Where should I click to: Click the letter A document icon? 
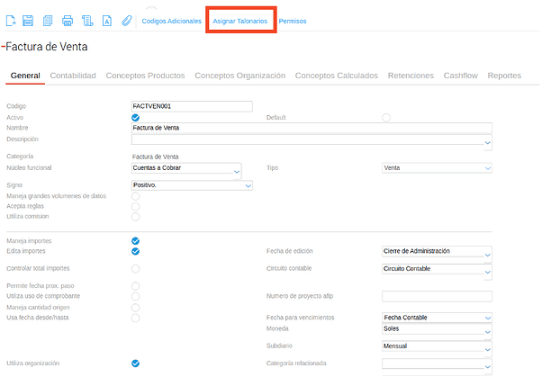pyautogui.click(x=107, y=20)
